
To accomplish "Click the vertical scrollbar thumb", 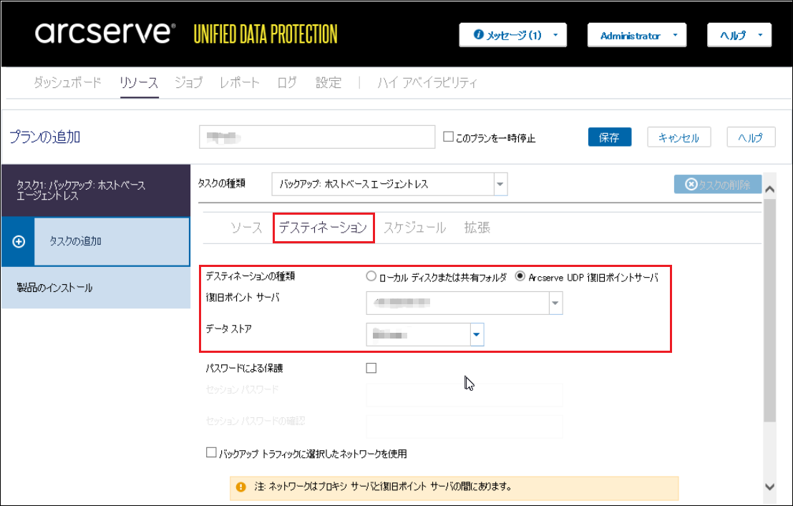I will coord(769,311).
